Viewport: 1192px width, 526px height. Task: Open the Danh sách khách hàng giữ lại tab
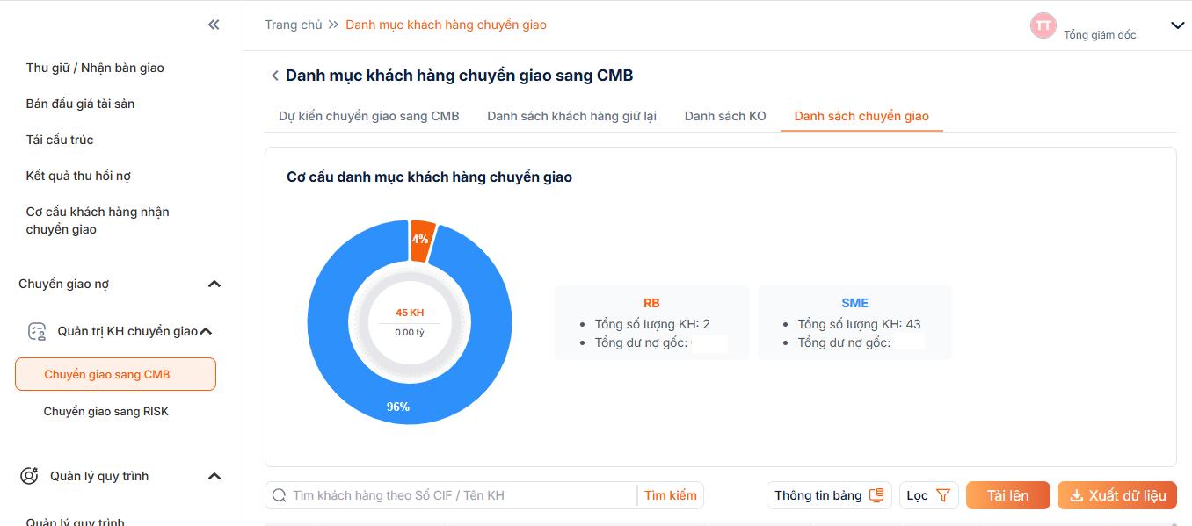pyautogui.click(x=571, y=115)
